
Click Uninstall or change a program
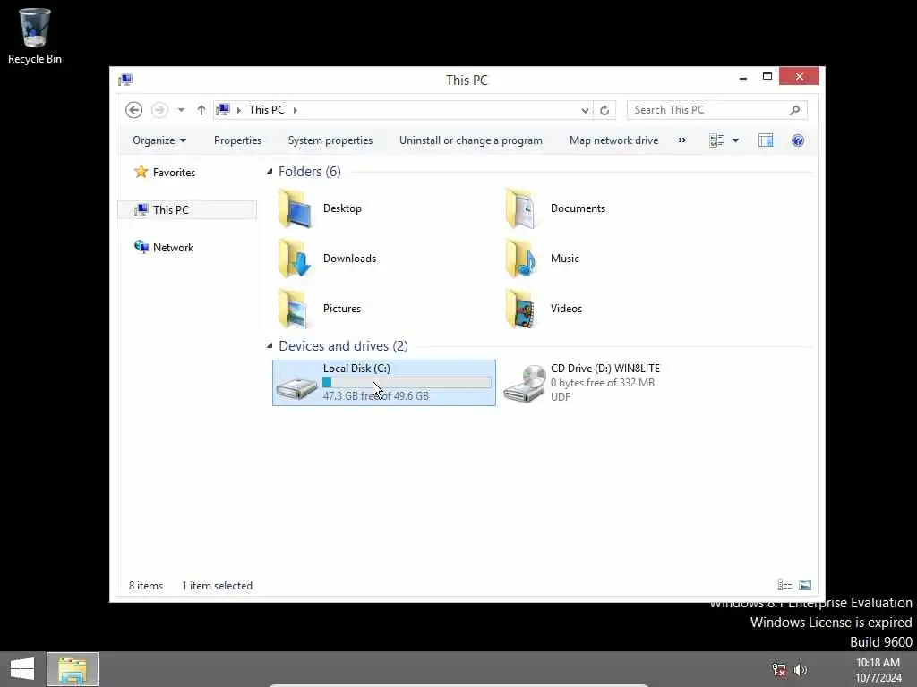(x=471, y=140)
